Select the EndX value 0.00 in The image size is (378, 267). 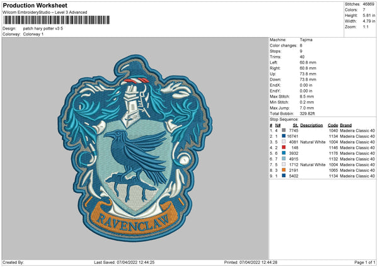click(306, 85)
